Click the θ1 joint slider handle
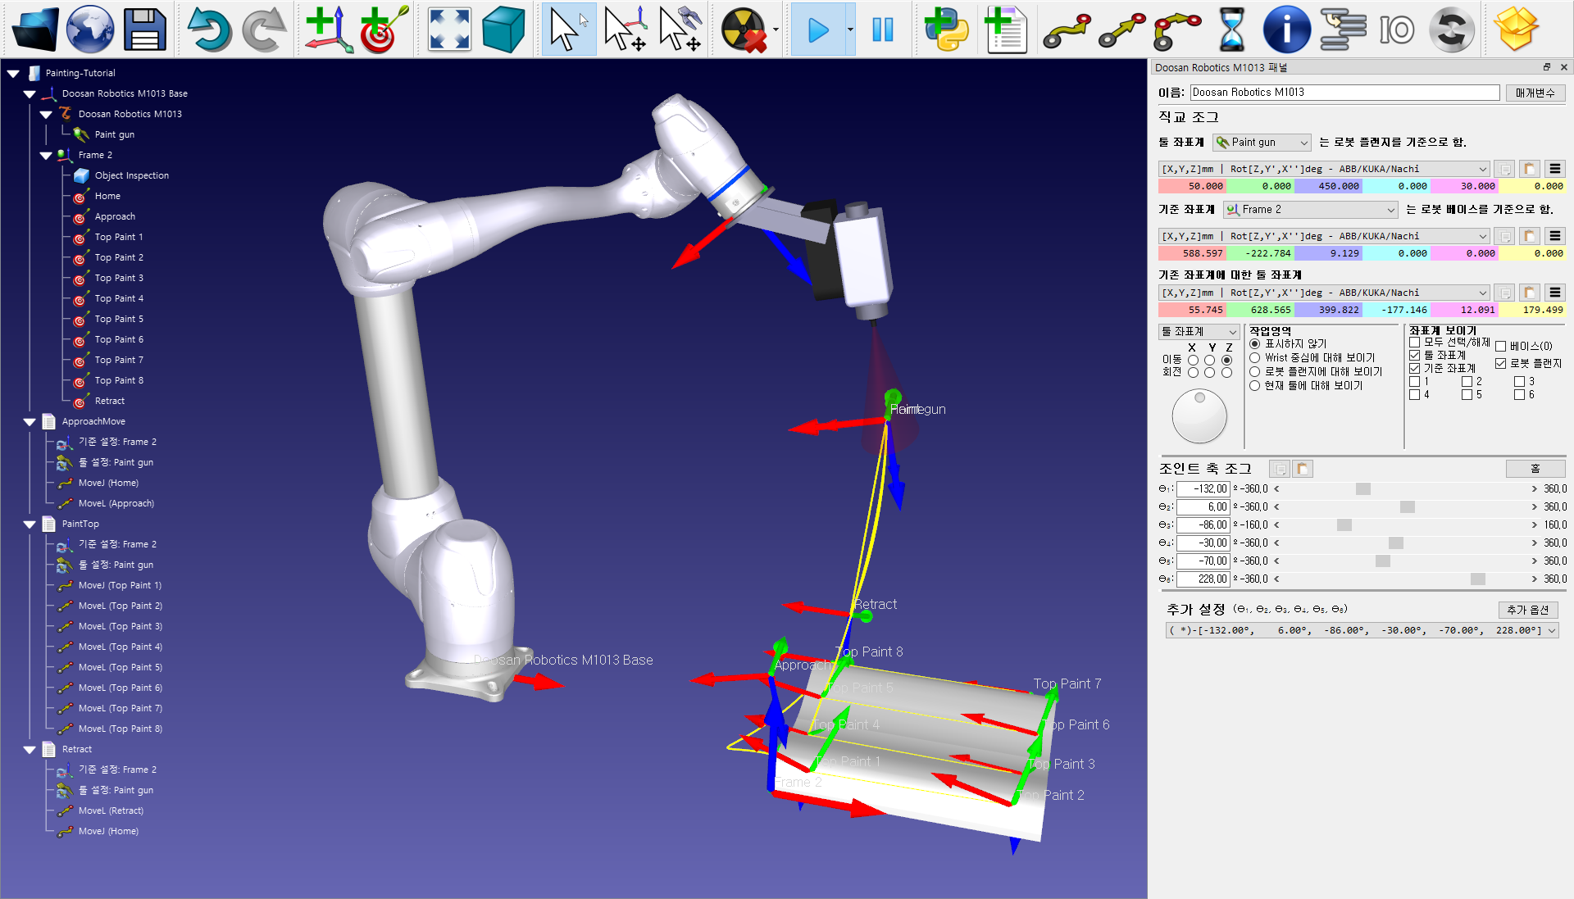The width and height of the screenshot is (1574, 899). tap(1363, 489)
